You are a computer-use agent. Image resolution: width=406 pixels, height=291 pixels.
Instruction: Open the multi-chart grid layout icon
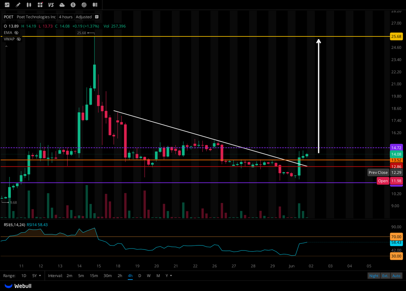coord(40,5)
